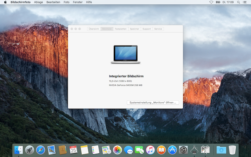Open the Support tab
This screenshot has width=251, height=157.
(147, 29)
